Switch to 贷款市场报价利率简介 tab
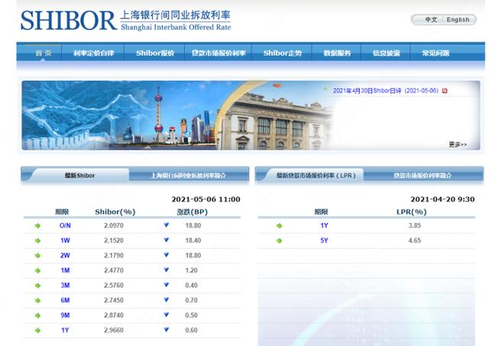Viewport: 489px width, 346px height. click(x=423, y=176)
